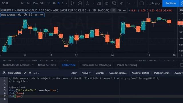Open the Simulador de estrategia tab
Viewport: 183px width, 103px height.
96,65
